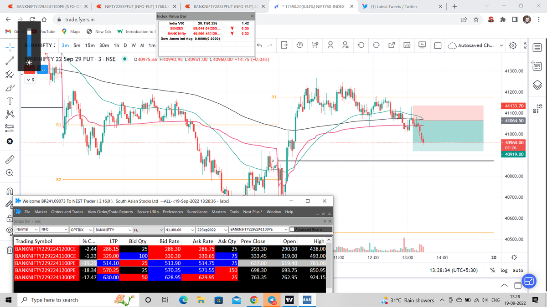The height and width of the screenshot is (307, 547).
Task: Open the BANKNIFTY symbol dropdown
Action: pos(114,230)
